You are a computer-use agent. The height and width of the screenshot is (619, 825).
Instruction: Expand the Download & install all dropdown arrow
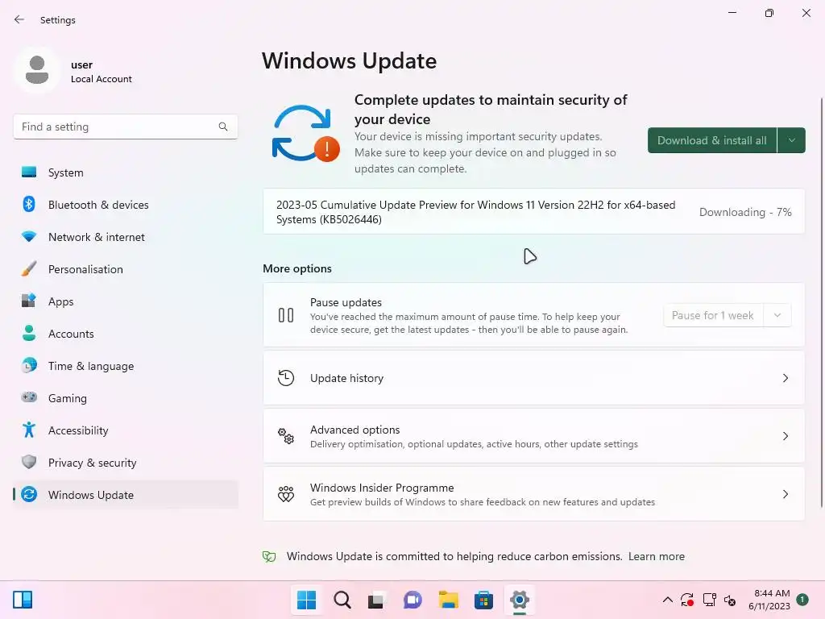point(791,140)
